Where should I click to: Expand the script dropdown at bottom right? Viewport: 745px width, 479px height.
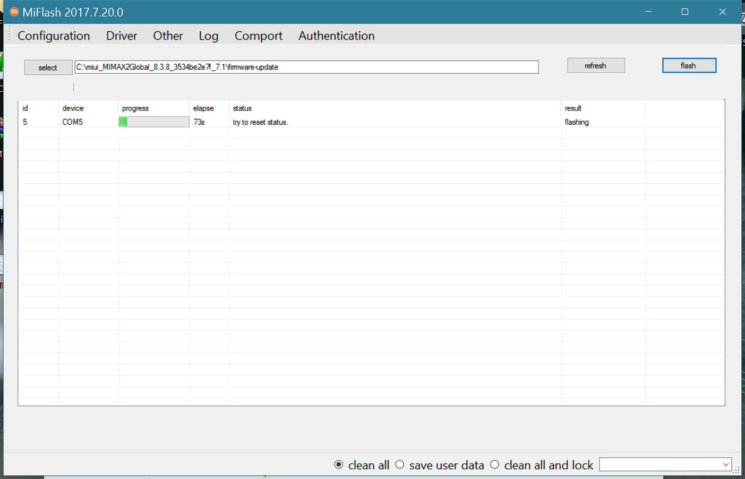click(x=725, y=465)
